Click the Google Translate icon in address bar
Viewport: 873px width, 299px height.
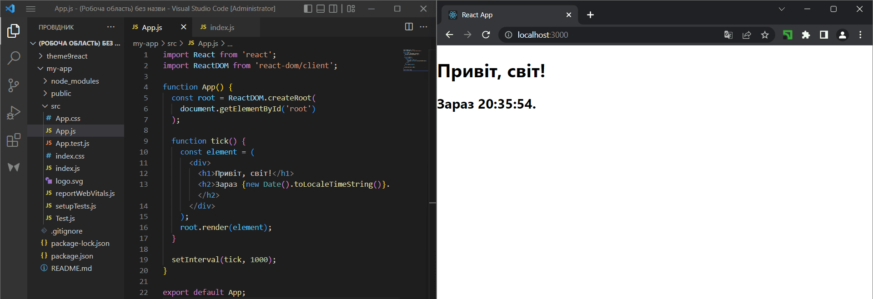tap(728, 35)
